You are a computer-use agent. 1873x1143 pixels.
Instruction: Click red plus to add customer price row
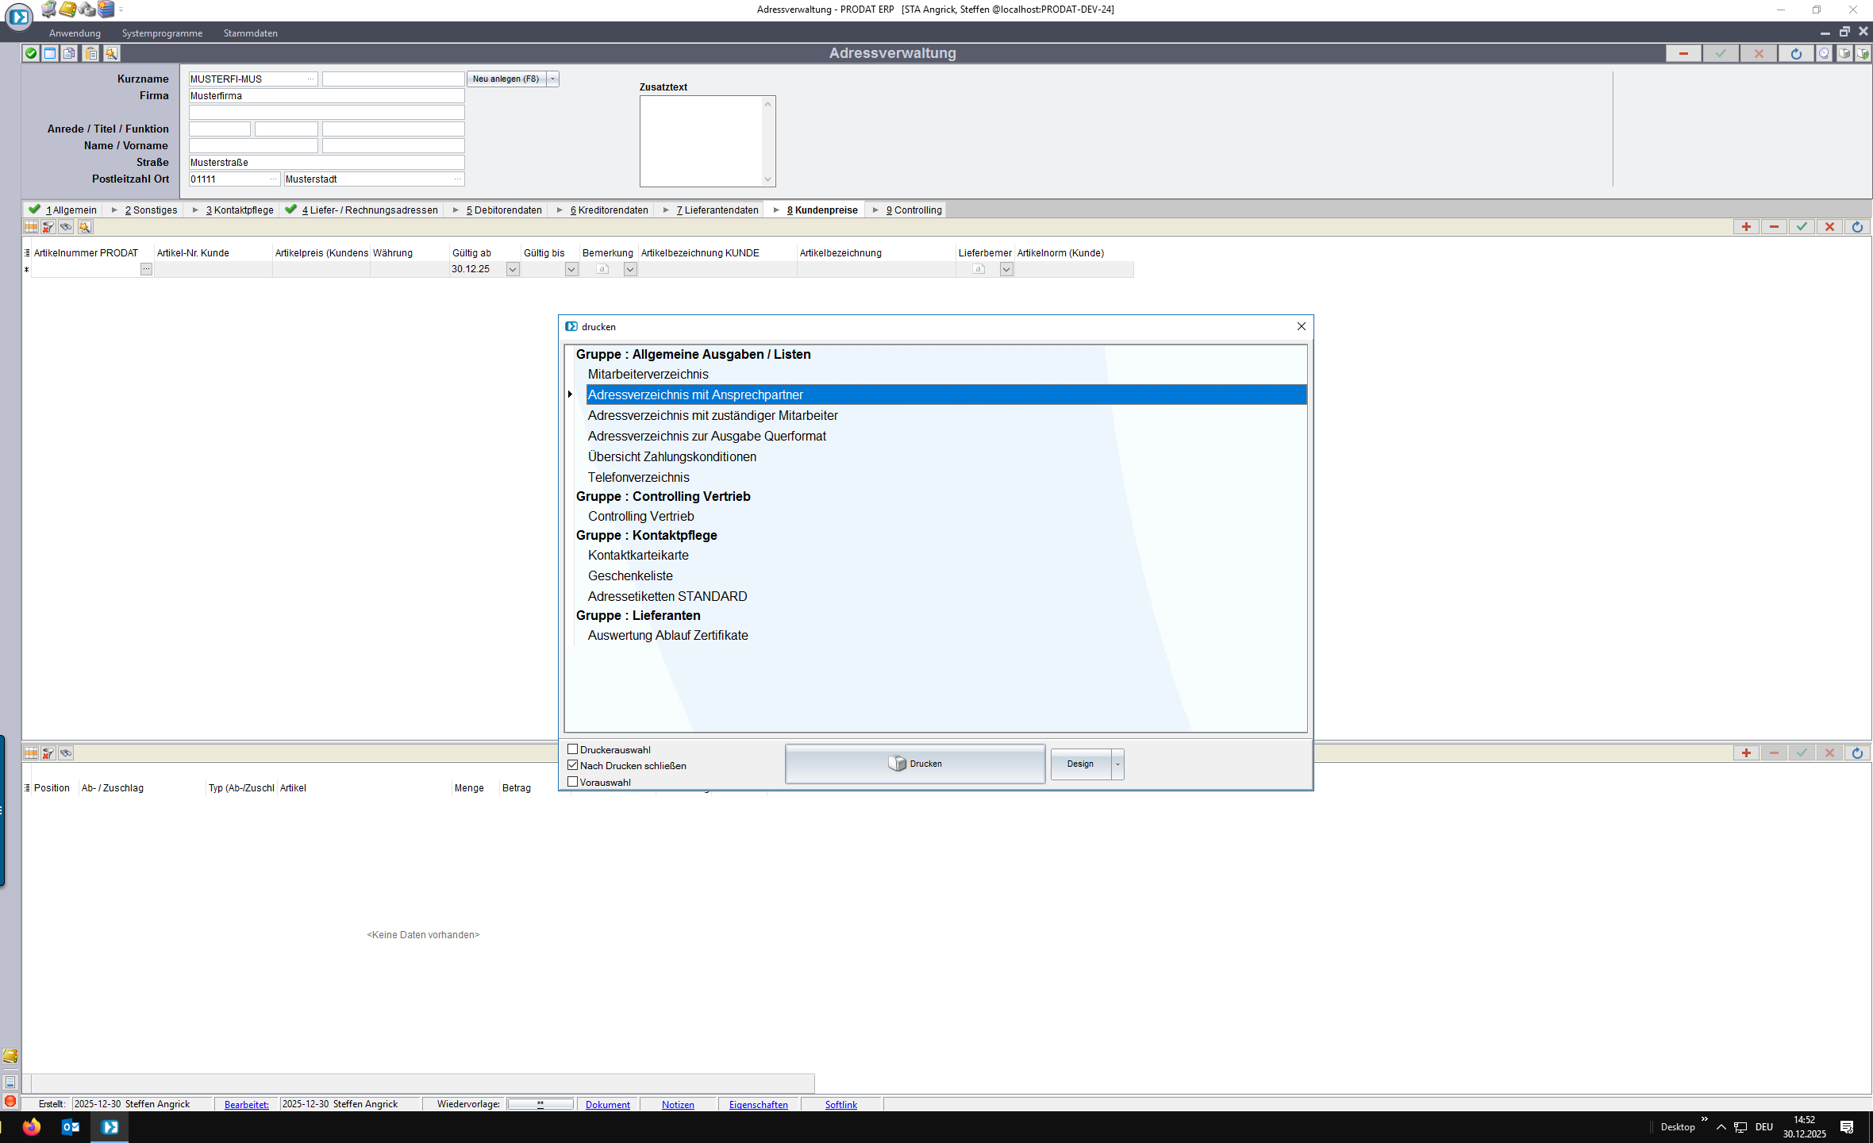1746,227
